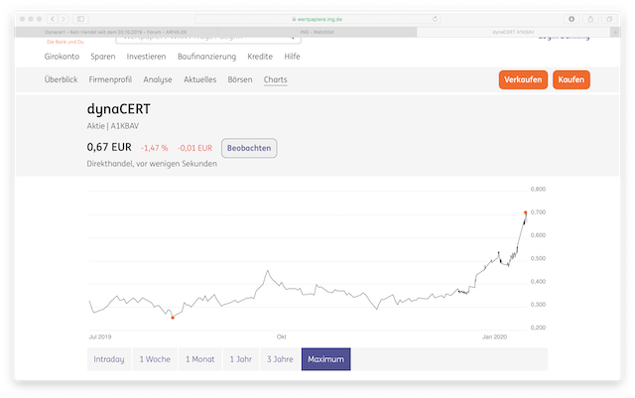Switch chart range to 1 Monat
The image size is (635, 398).
point(199,358)
